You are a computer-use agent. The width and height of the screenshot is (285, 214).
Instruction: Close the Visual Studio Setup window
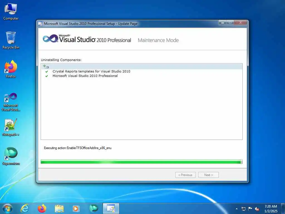[240, 23]
